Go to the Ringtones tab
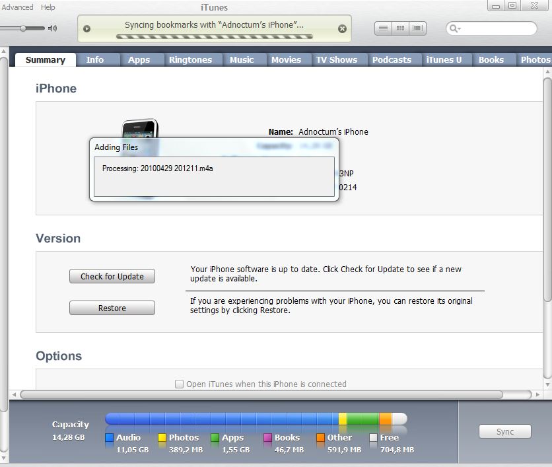 190,59
